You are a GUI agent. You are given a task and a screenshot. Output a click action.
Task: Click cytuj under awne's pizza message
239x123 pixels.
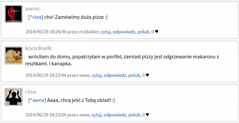coord(106,32)
